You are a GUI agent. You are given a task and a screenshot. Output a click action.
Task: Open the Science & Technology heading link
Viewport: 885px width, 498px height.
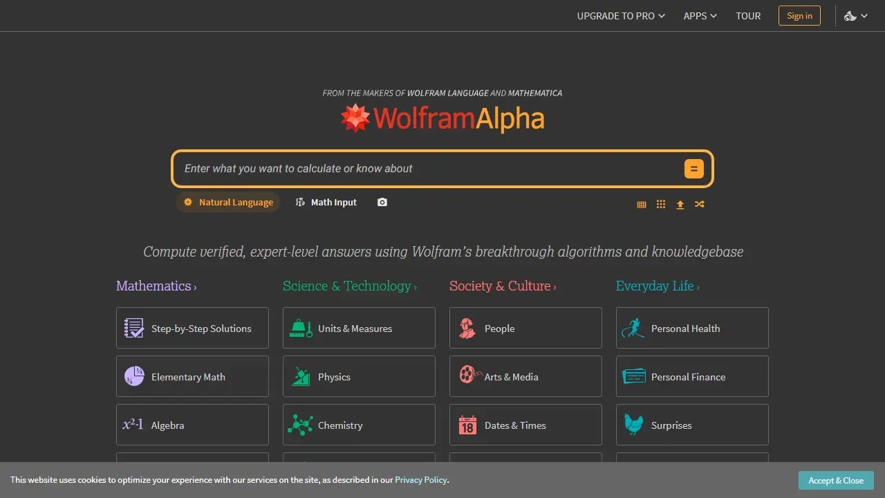350,286
